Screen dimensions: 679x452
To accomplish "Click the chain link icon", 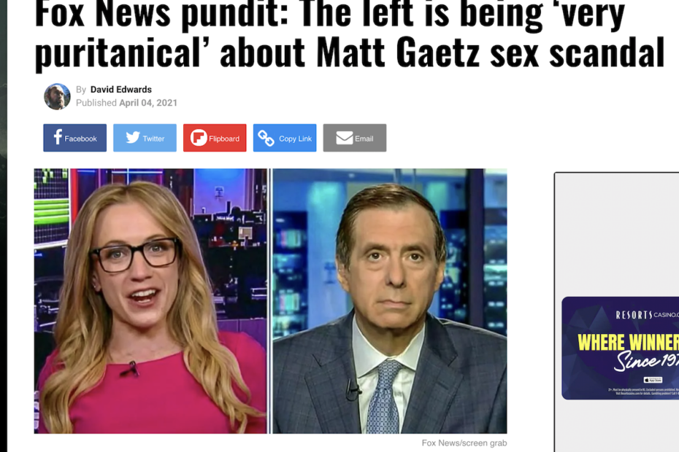I will tap(266, 138).
